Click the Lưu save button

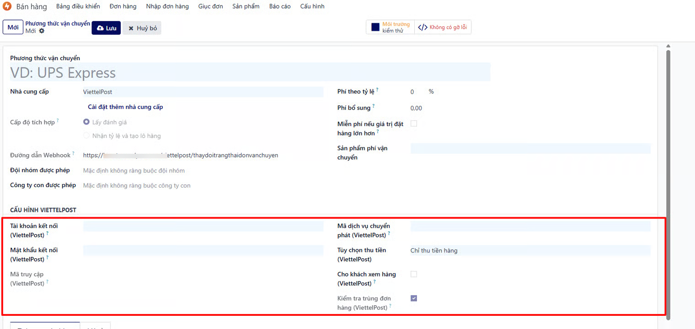[x=106, y=28]
